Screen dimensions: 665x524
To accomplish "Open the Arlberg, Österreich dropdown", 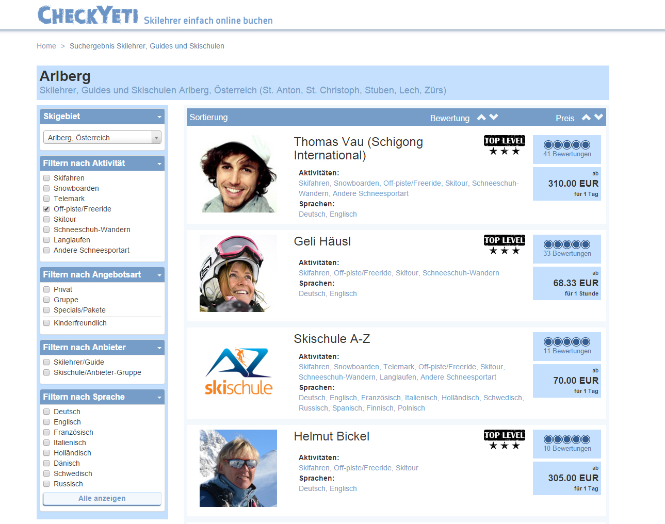I will coord(102,138).
